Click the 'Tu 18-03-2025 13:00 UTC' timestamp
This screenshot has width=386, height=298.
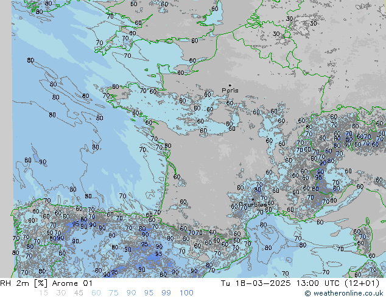click(282, 283)
